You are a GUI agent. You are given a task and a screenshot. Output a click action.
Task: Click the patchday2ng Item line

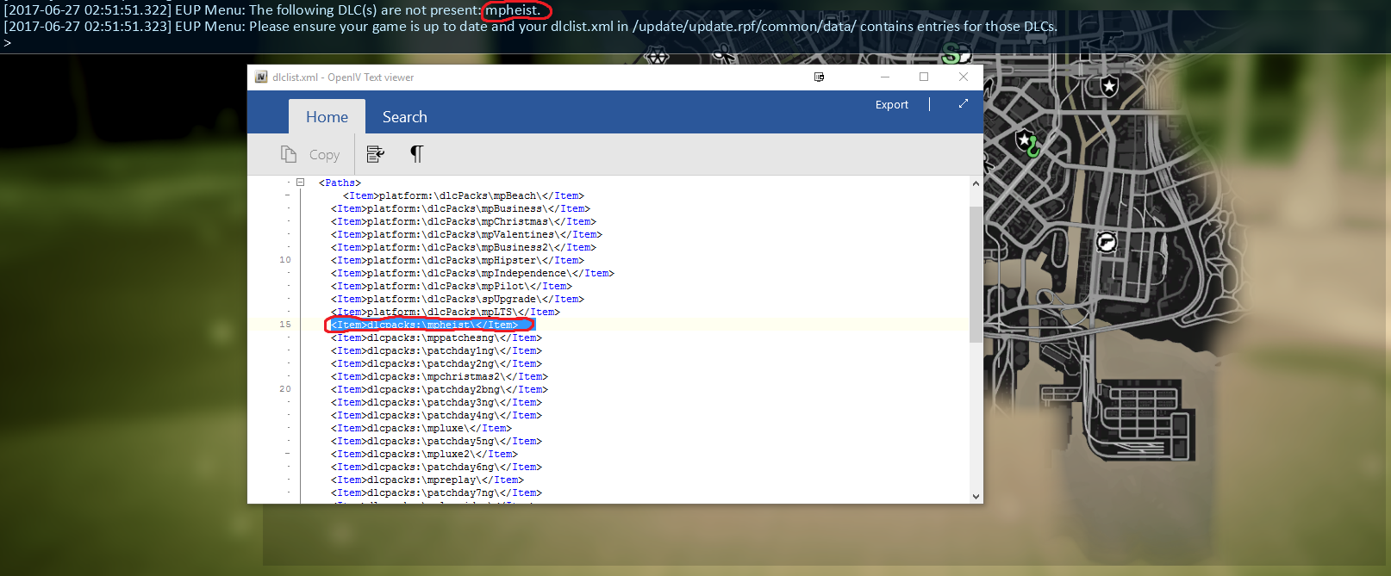(x=436, y=363)
